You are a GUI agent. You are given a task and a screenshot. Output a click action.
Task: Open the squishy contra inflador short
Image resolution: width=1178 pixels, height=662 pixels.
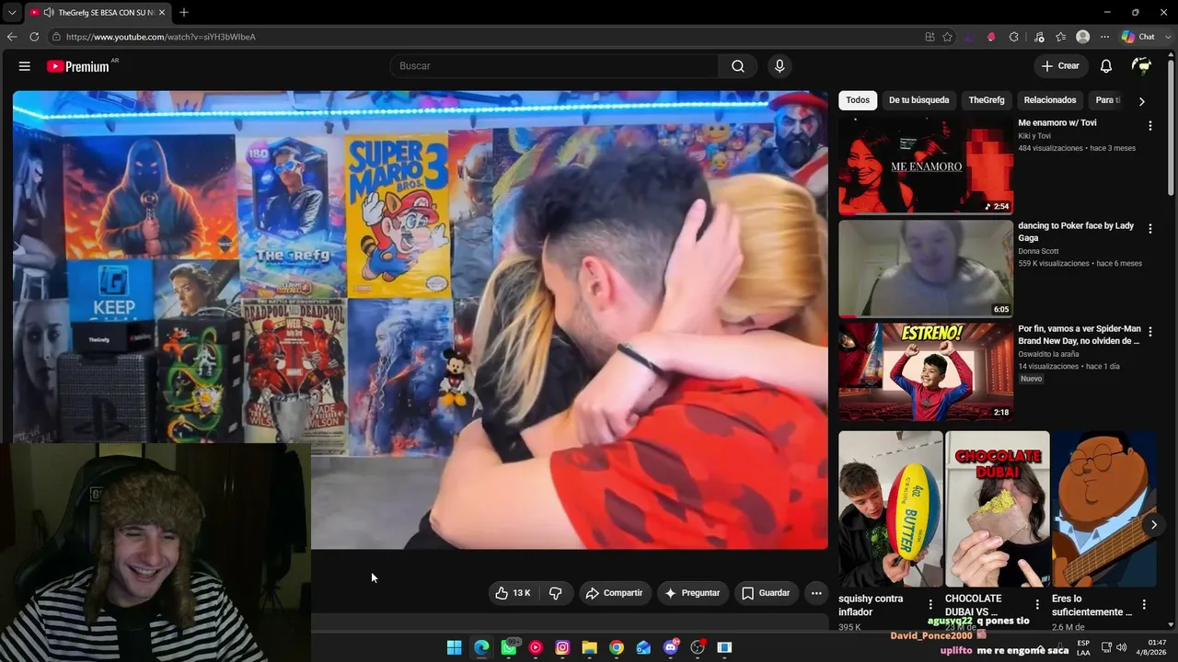[x=890, y=508]
